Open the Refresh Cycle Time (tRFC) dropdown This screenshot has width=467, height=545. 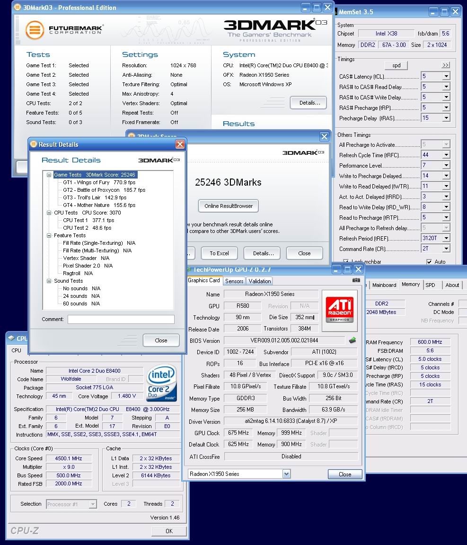446,155
